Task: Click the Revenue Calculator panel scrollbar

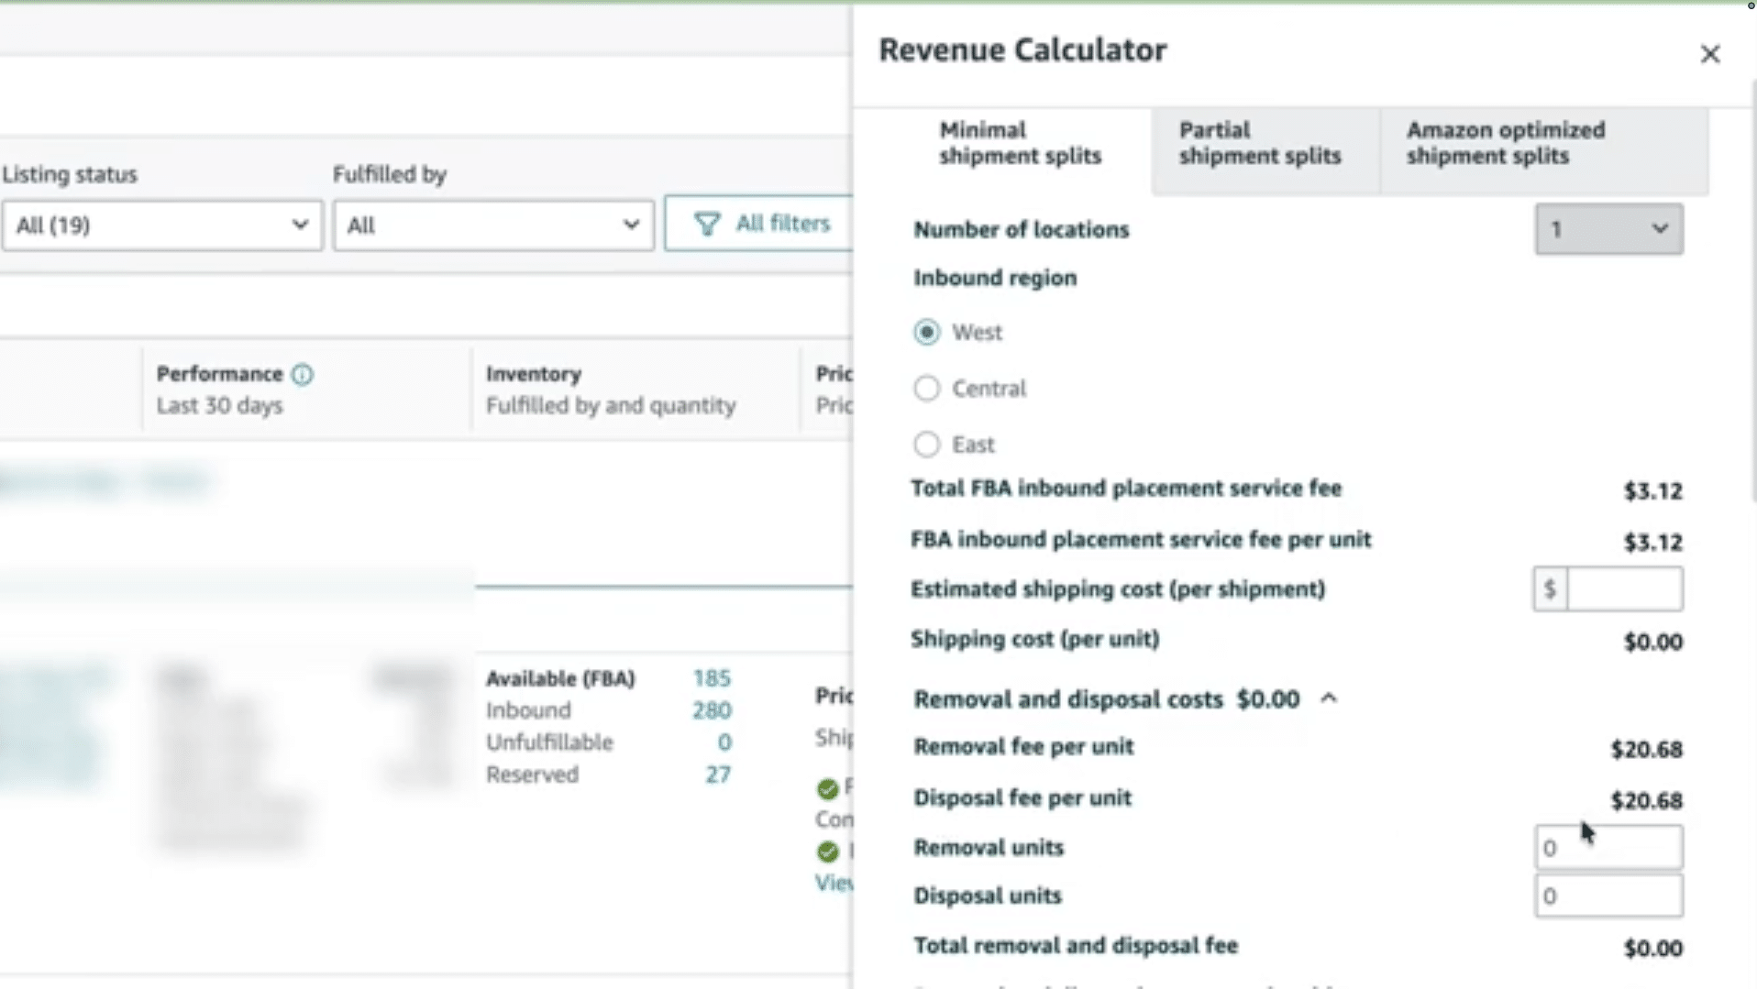Action: (x=1753, y=291)
